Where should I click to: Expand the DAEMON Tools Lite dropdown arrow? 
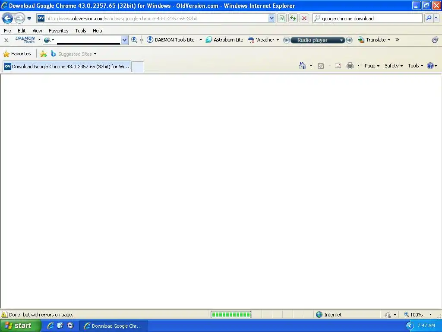pos(201,40)
